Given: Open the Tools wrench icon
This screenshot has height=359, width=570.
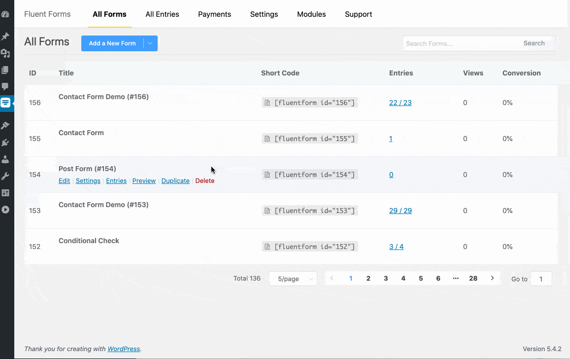Looking at the screenshot, I should click(5, 176).
